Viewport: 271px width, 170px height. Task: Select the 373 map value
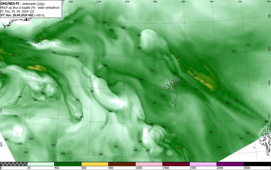[x=75, y=21]
